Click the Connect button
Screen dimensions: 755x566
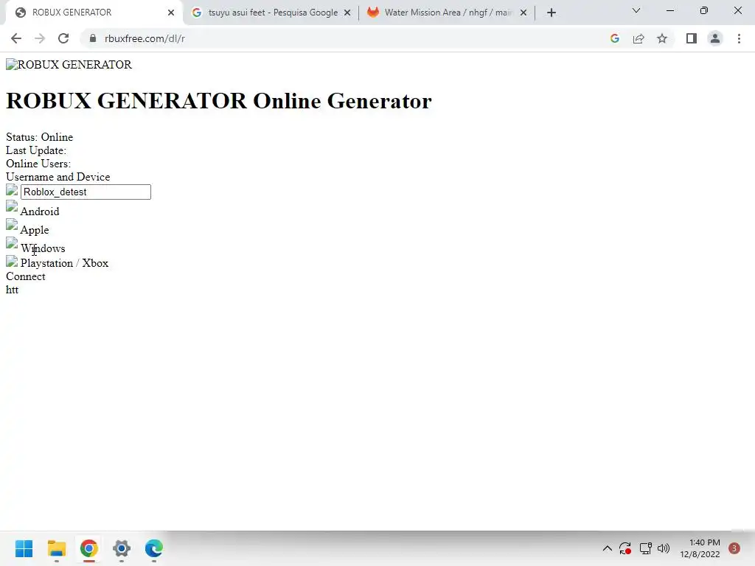click(26, 277)
